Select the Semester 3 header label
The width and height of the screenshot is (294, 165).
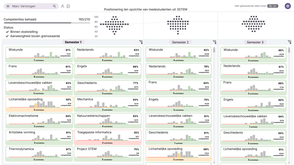[x=255, y=42]
